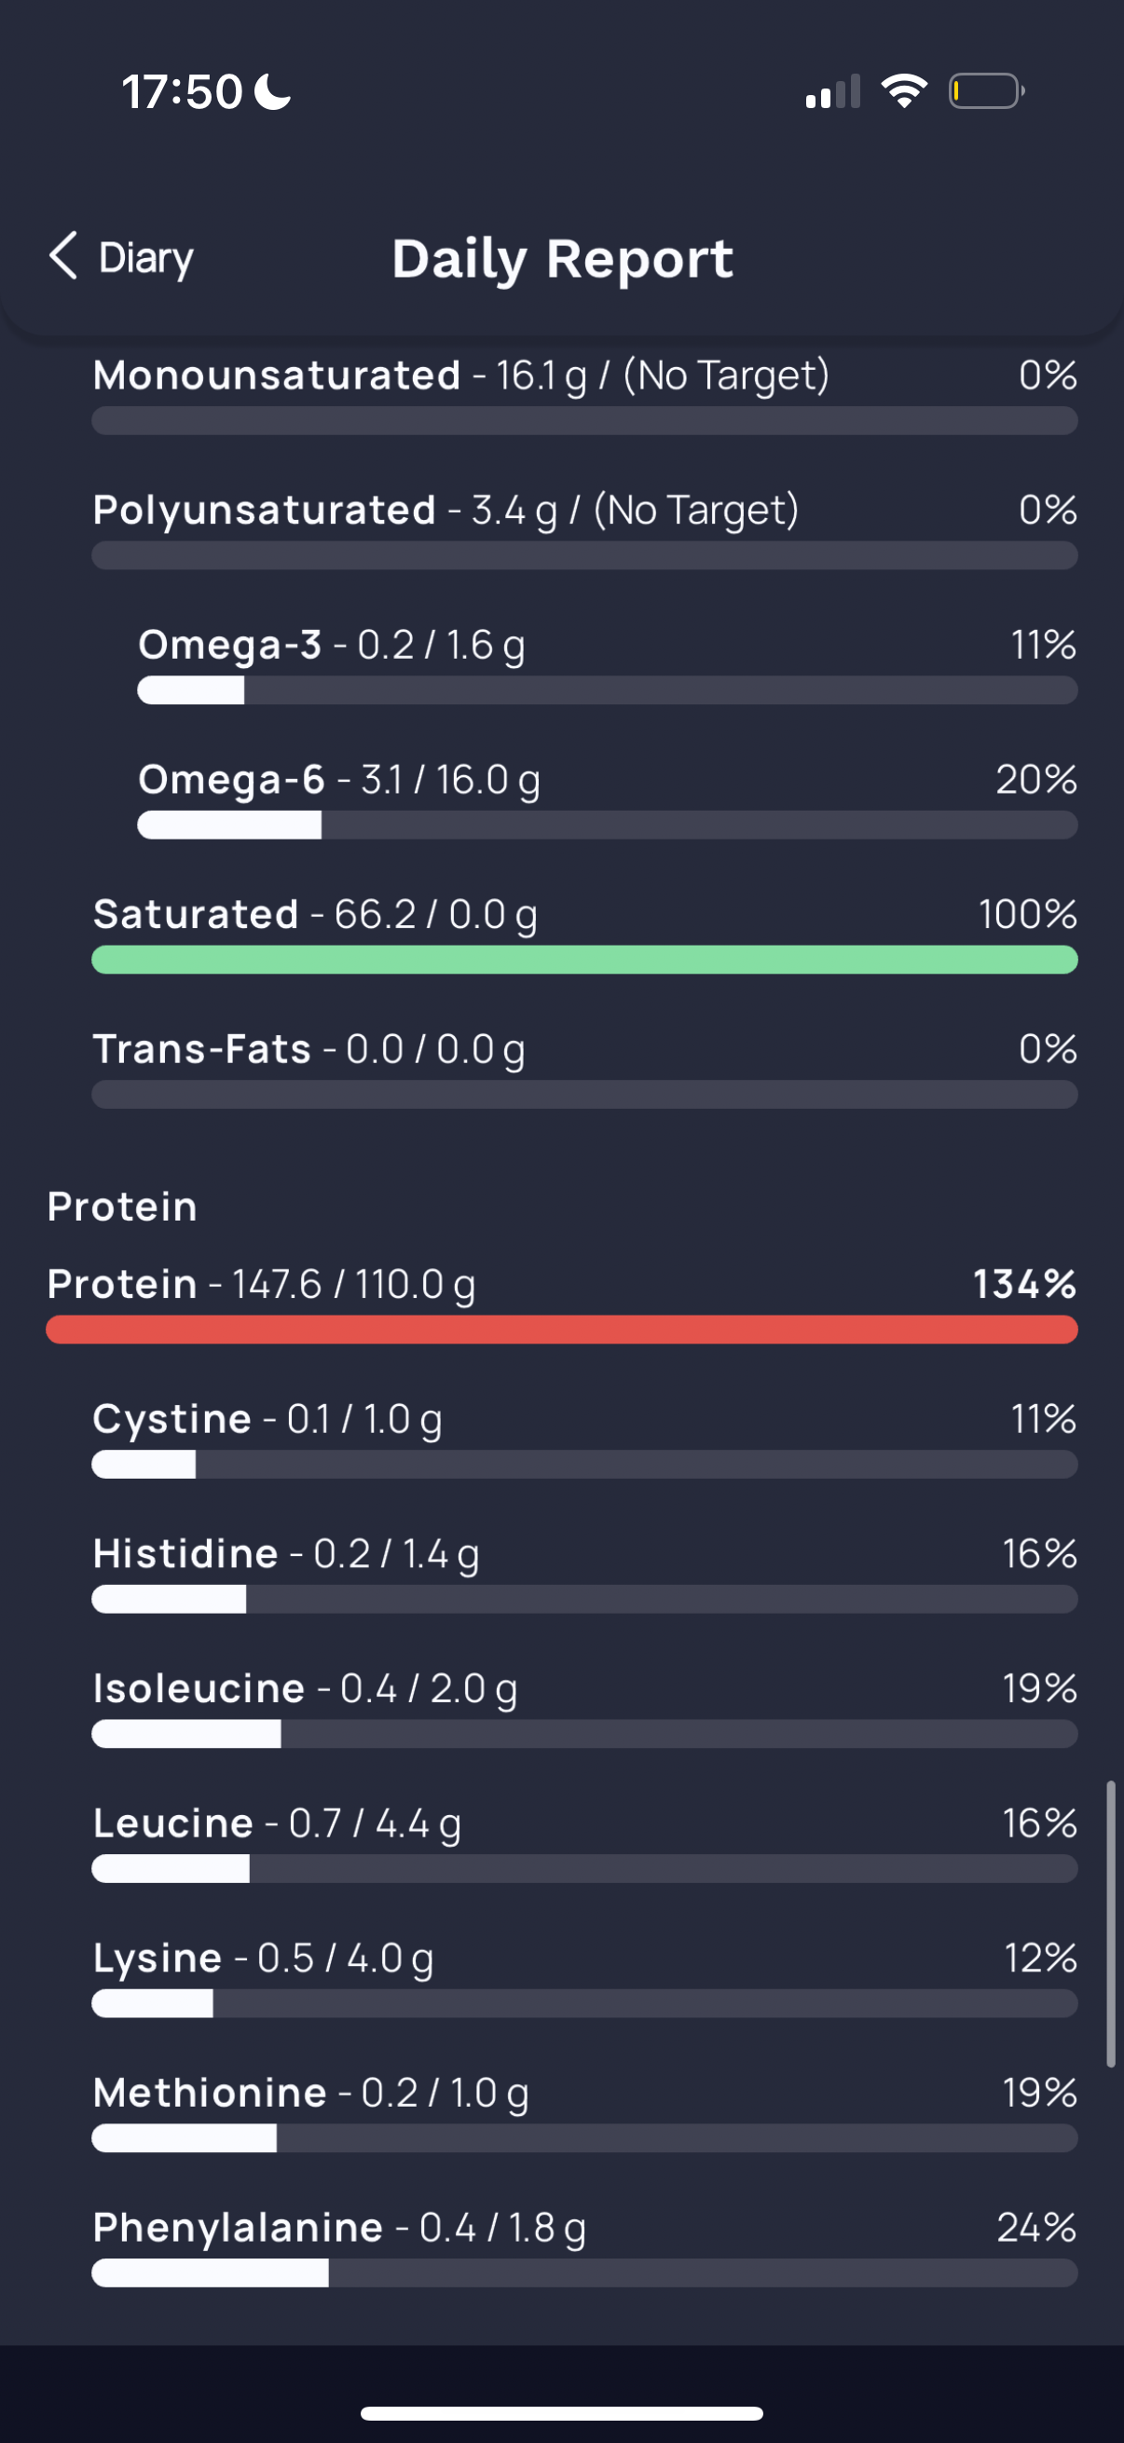1124x2443 pixels.
Task: Select the Leucine nutrient entry
Action: (584, 1842)
